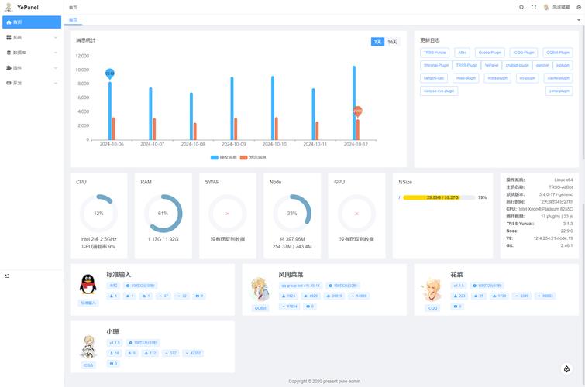Expand the 插件 sidebar menu

click(x=31, y=67)
